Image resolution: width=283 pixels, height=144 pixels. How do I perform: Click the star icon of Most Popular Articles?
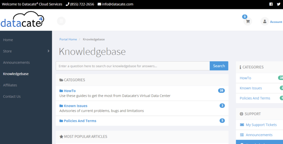[x=61, y=137]
